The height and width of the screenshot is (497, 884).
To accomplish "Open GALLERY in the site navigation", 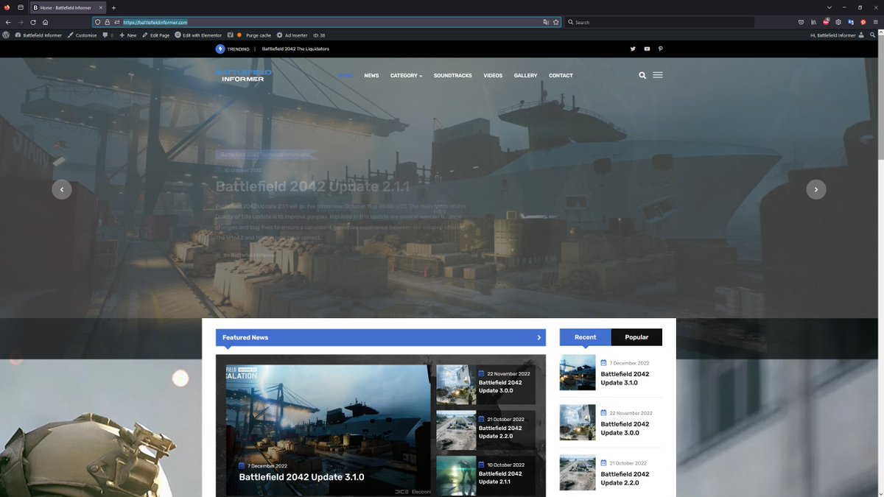I will [x=525, y=75].
